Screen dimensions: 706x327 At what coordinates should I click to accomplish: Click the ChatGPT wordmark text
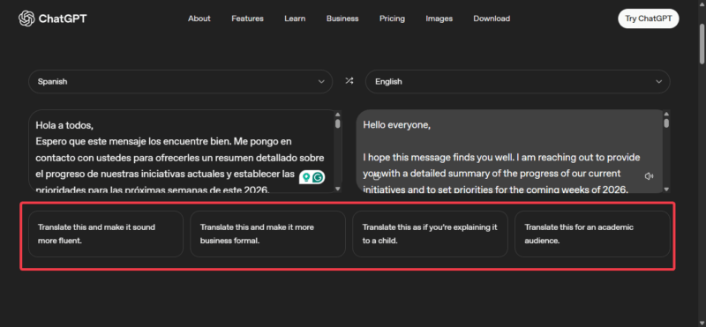coord(63,19)
